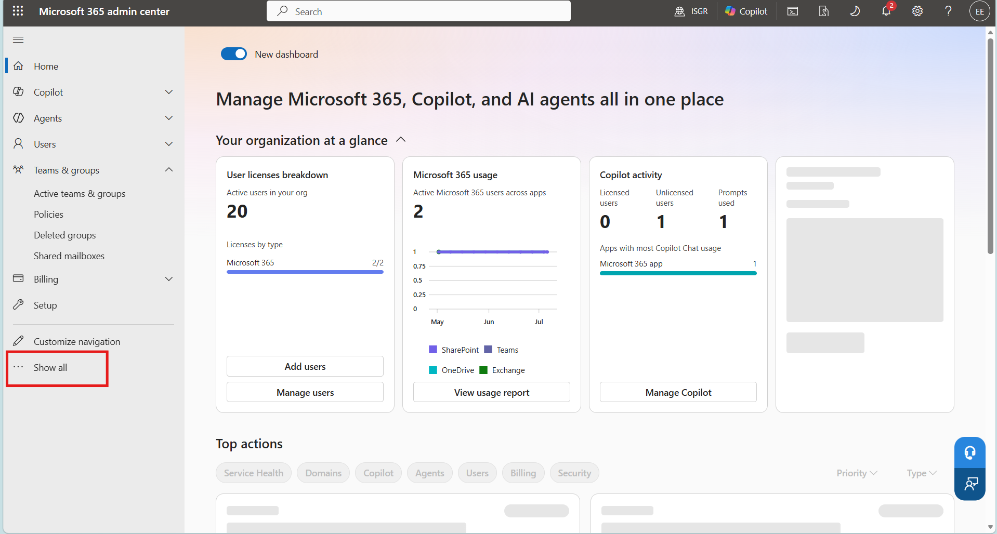Open Copilot from the top bar
The image size is (997, 534).
click(x=746, y=11)
